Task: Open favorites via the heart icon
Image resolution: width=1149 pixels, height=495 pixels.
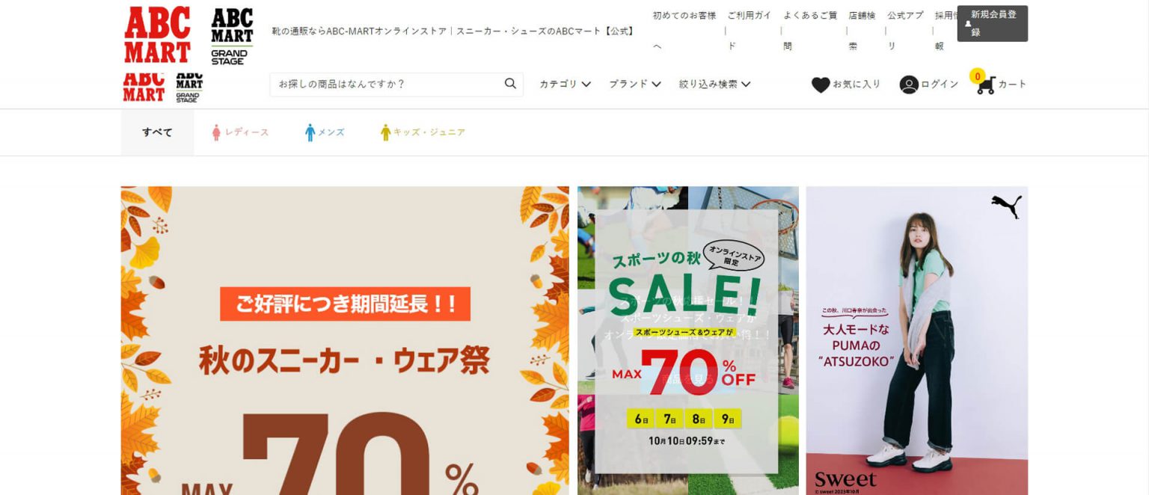Action: [x=821, y=84]
